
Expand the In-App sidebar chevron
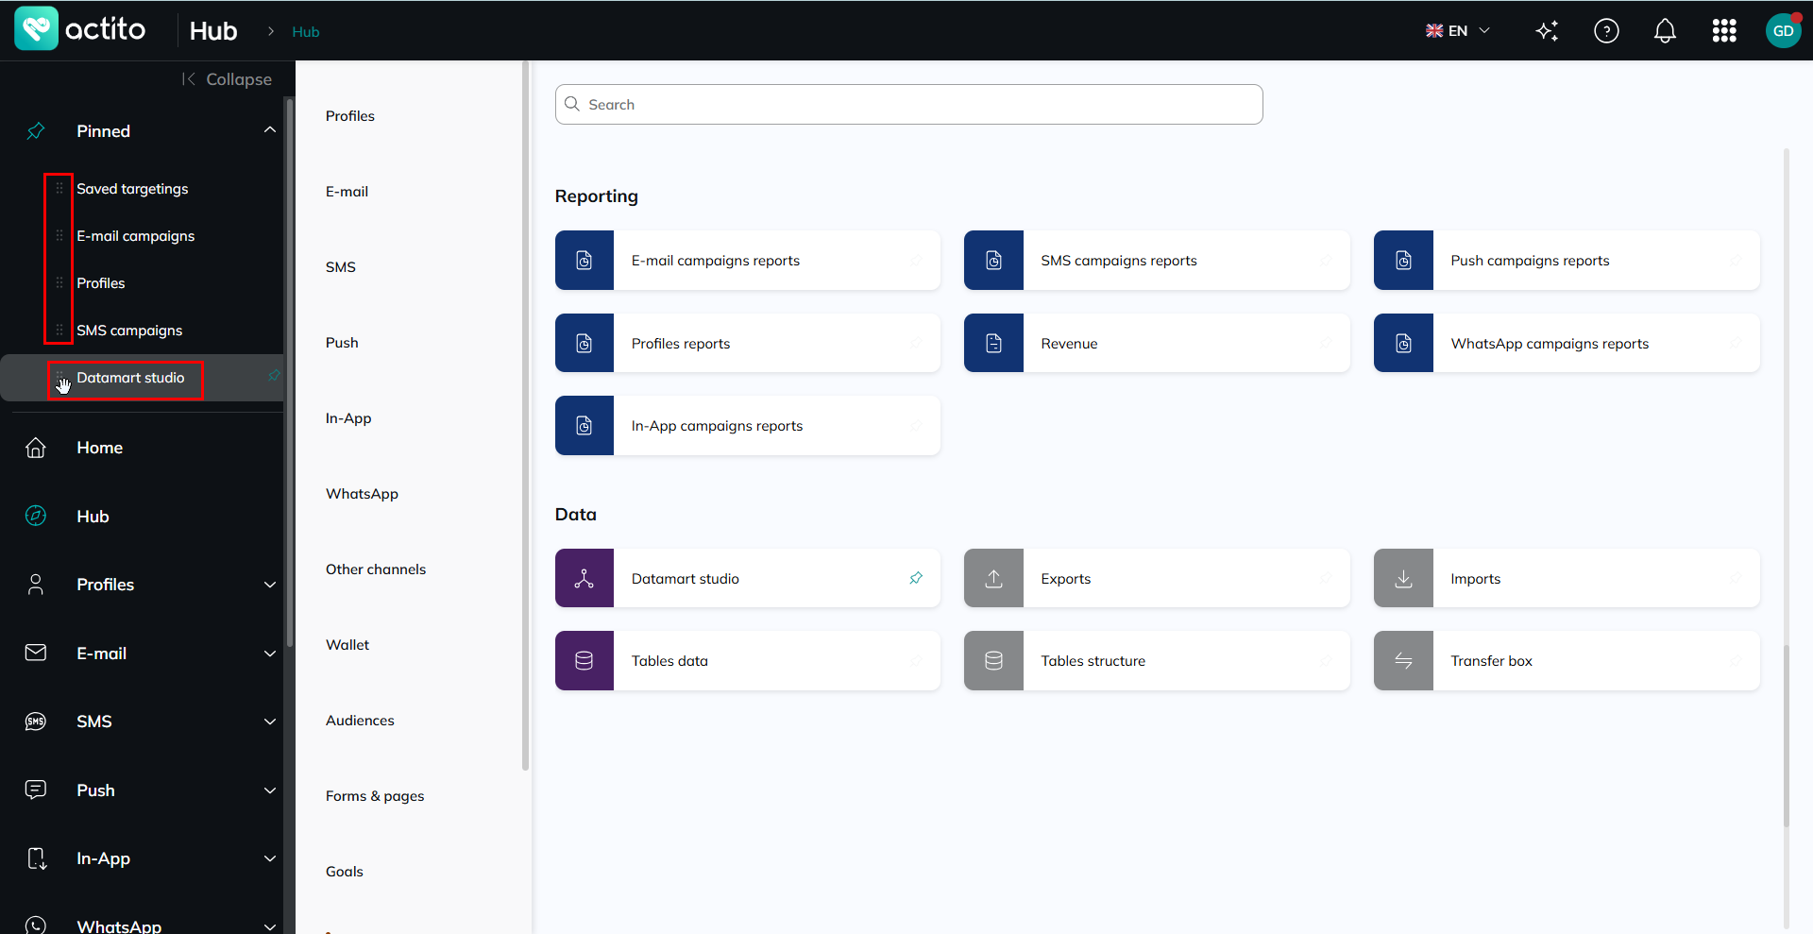coord(270,858)
